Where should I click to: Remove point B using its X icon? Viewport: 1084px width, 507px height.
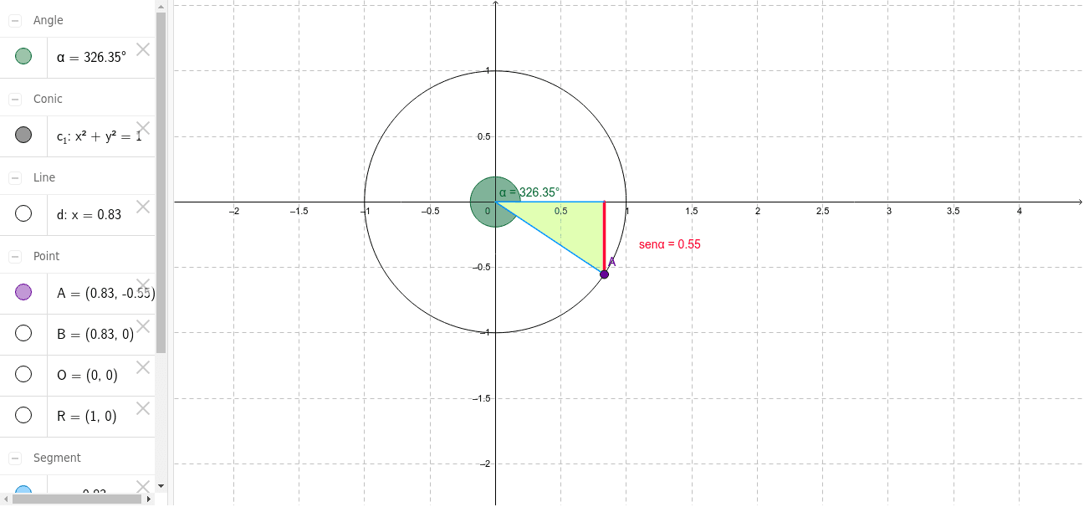click(143, 325)
